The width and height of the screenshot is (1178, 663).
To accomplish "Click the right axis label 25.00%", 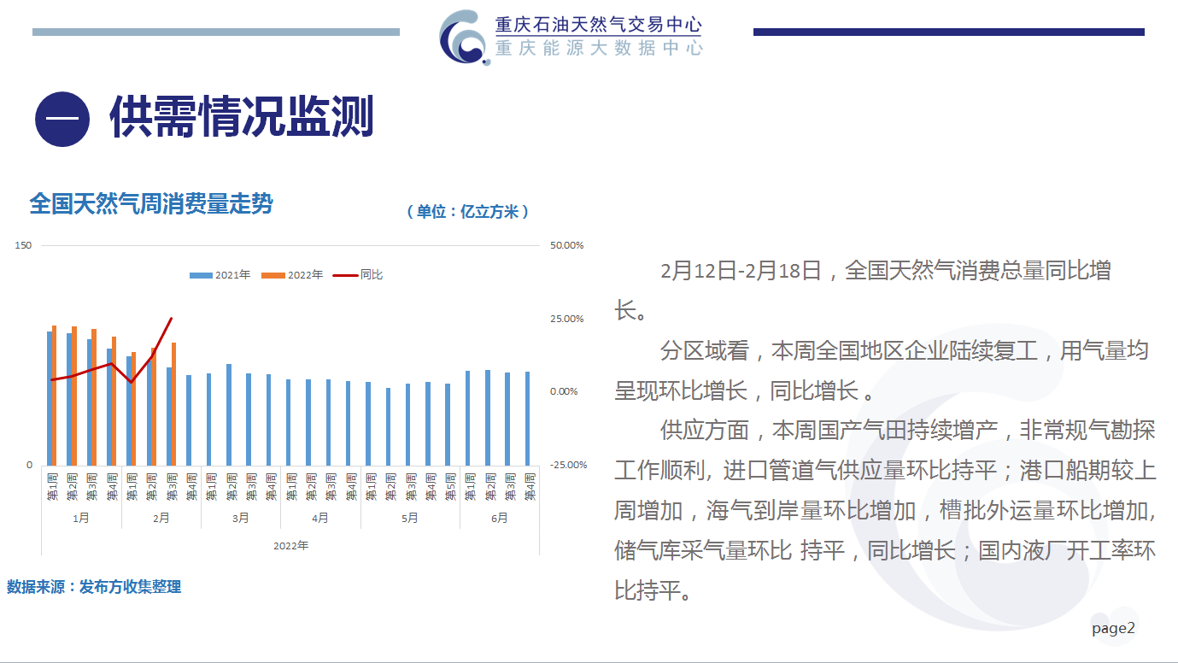I will [x=566, y=319].
